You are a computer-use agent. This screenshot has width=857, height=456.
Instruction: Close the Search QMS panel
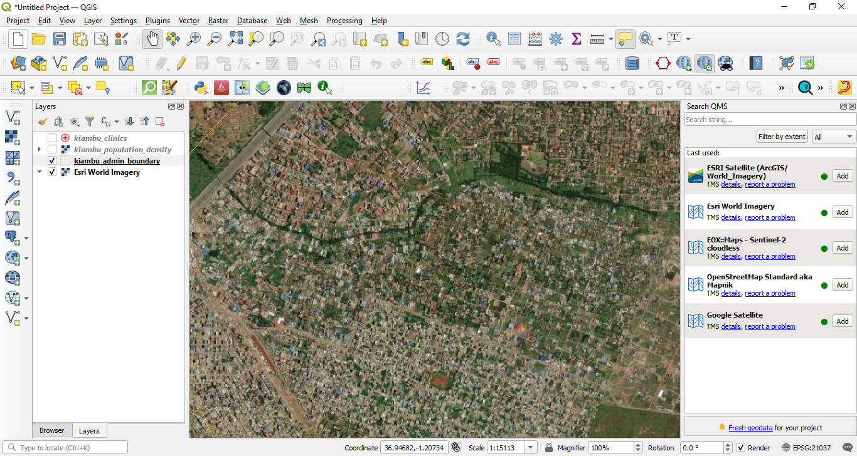click(x=852, y=106)
